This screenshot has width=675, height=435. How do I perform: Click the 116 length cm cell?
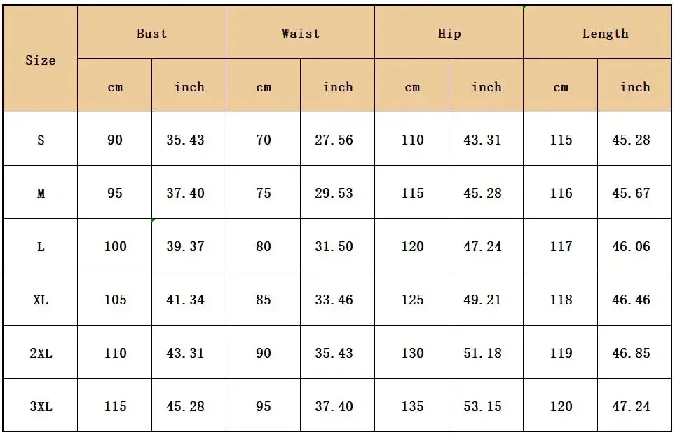click(560, 192)
